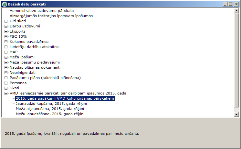Image resolution: width=241 pixels, height=149 pixels.
Task: Expand the Personas tree node
Action: [6, 83]
